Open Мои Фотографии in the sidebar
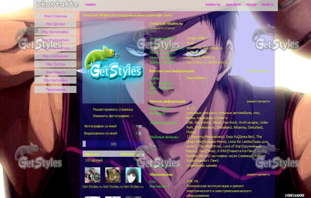The height and width of the screenshot is (198, 311). tap(55, 32)
